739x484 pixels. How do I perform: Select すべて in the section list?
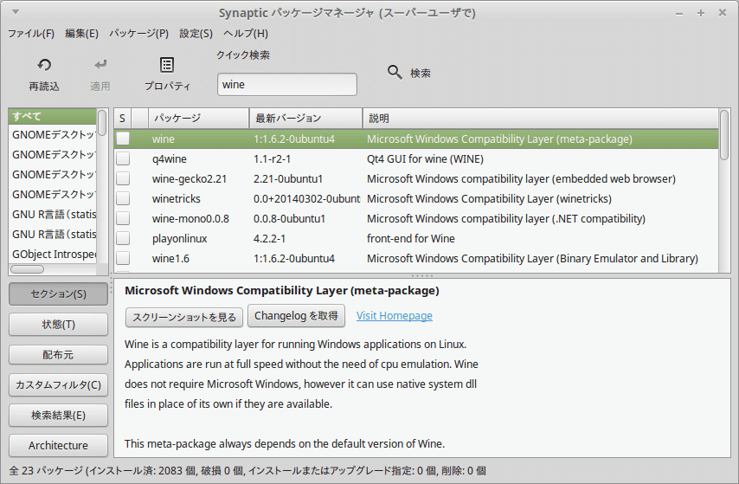click(x=53, y=116)
